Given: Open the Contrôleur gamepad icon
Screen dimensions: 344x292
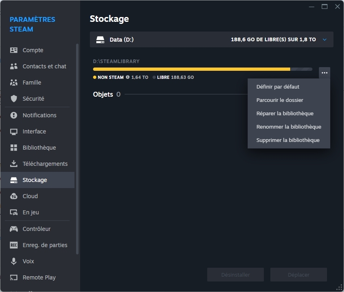Looking at the screenshot, I should tap(14, 229).
